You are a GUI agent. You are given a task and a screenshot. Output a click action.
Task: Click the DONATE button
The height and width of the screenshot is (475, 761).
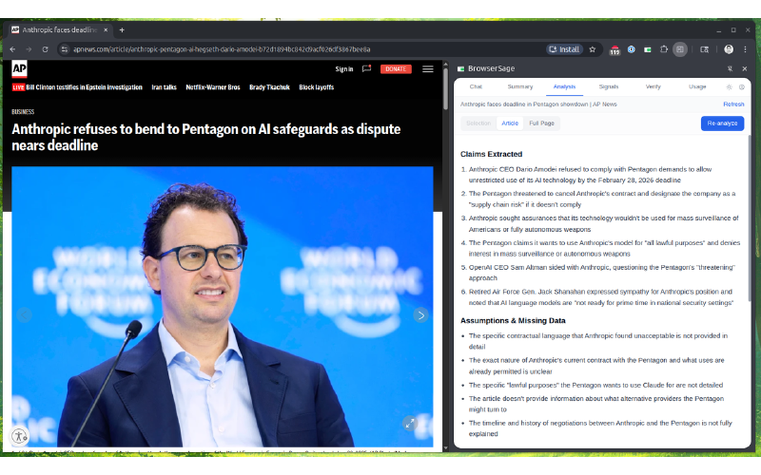pyautogui.click(x=396, y=69)
